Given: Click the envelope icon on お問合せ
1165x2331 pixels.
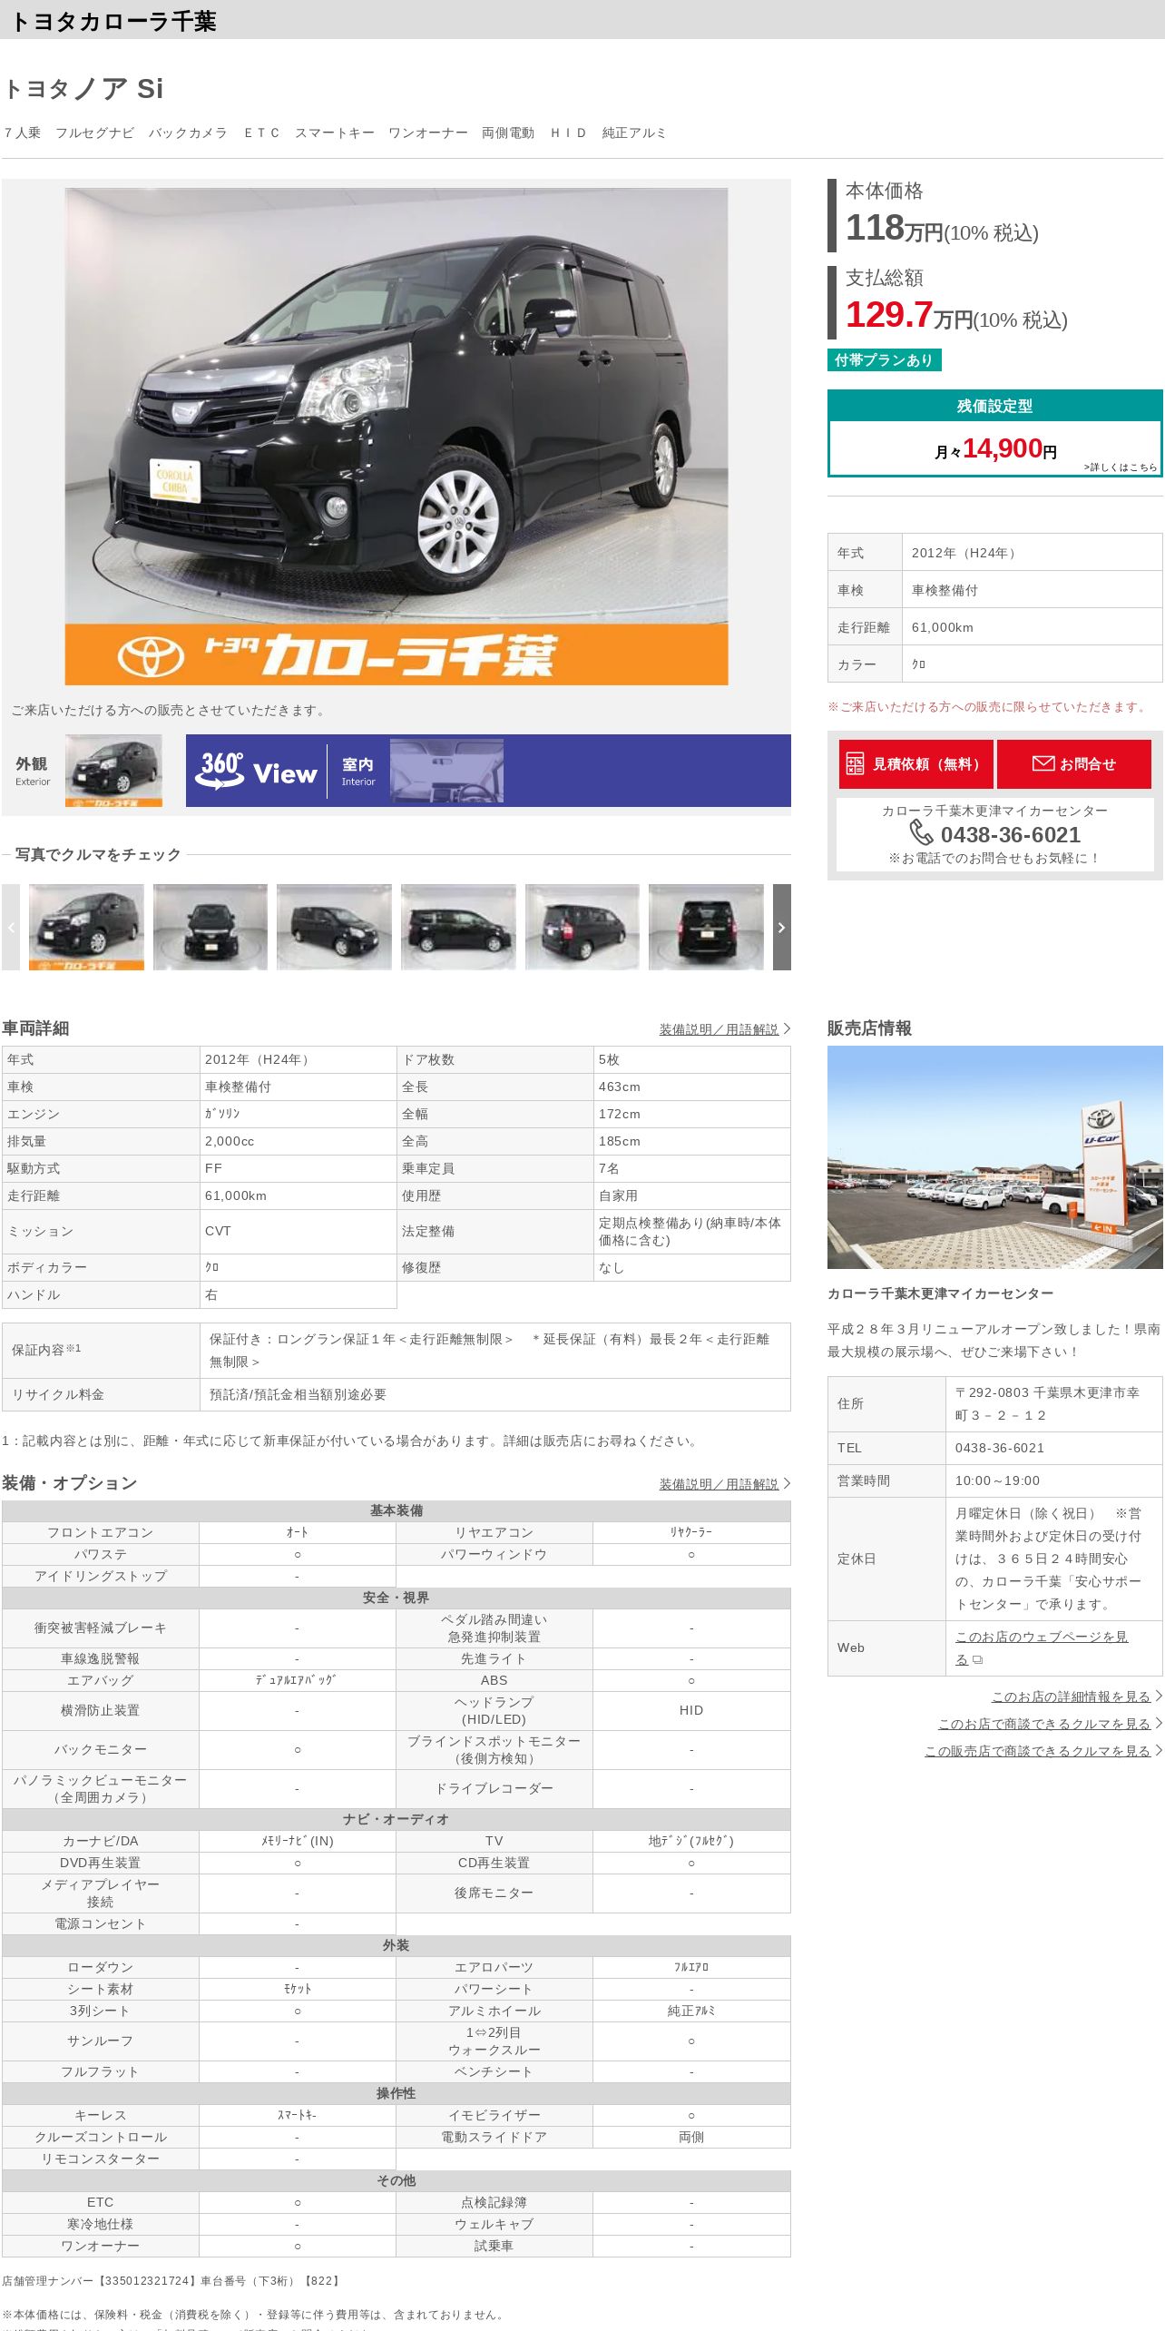Looking at the screenshot, I should click(x=1043, y=763).
